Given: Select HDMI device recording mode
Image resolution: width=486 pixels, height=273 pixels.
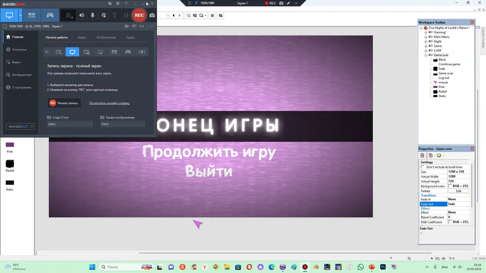Looking at the screenshot, I should coord(32,15).
